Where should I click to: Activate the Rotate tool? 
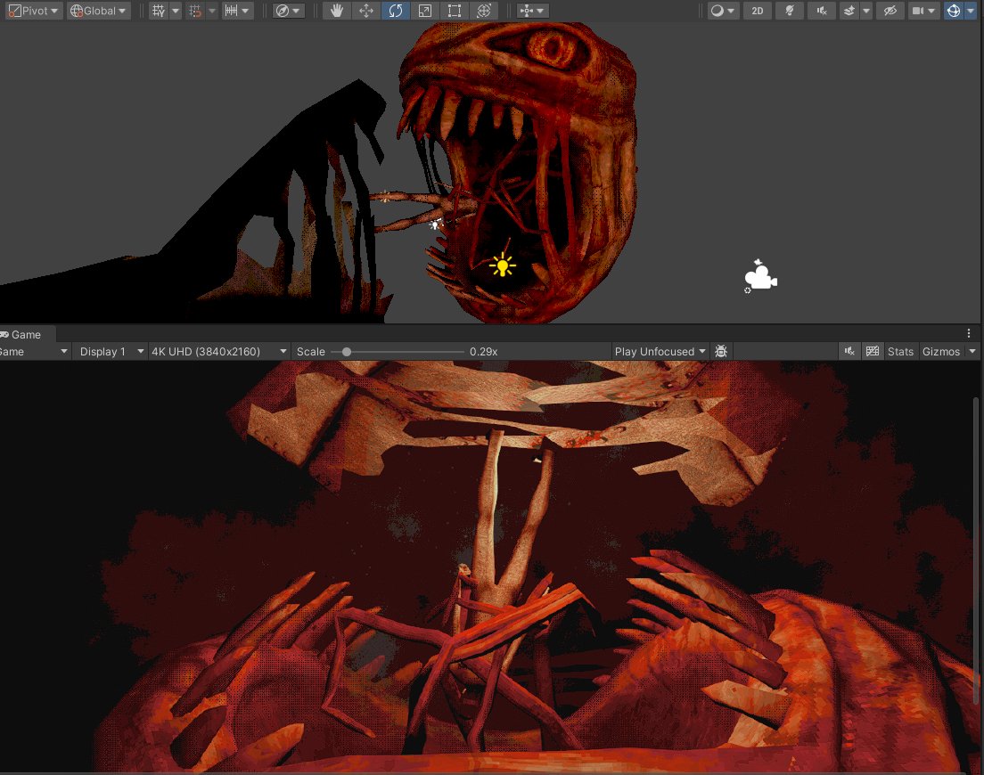click(395, 10)
